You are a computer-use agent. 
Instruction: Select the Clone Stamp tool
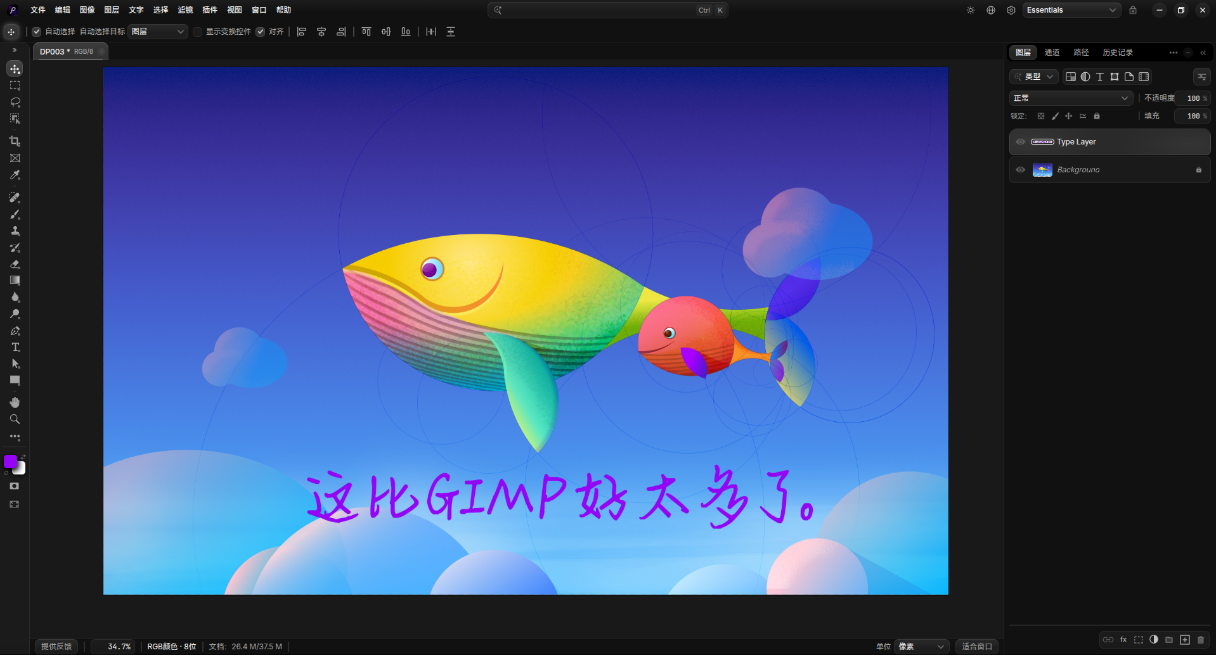point(15,231)
